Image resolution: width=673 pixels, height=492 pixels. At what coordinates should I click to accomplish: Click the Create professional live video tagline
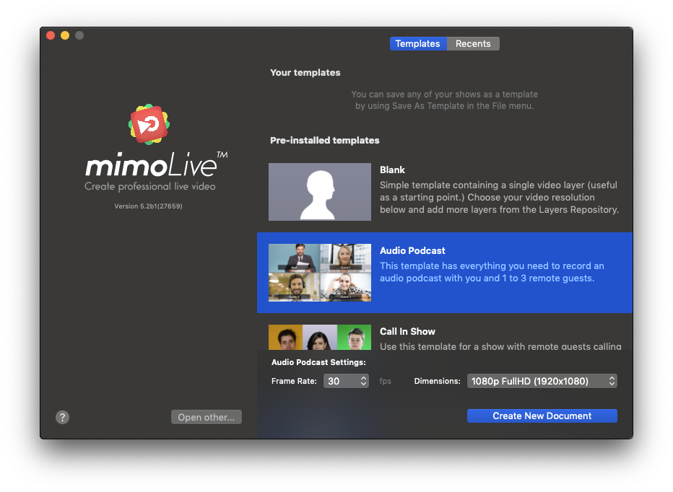click(x=149, y=186)
